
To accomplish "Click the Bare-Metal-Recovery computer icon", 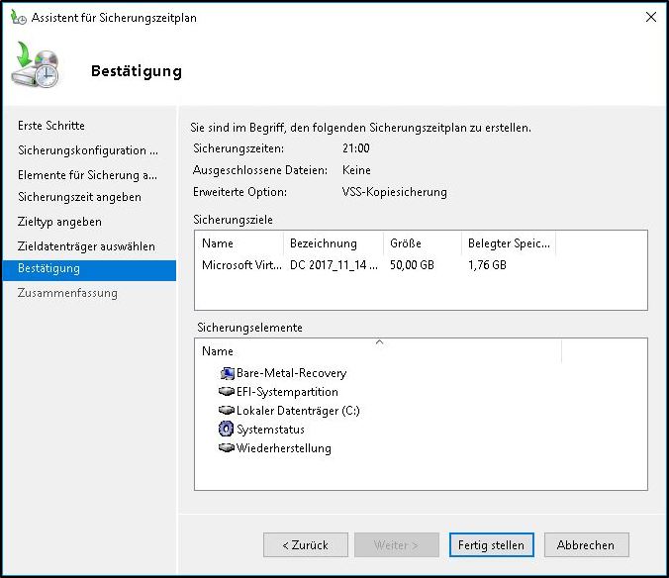I will coord(227,373).
